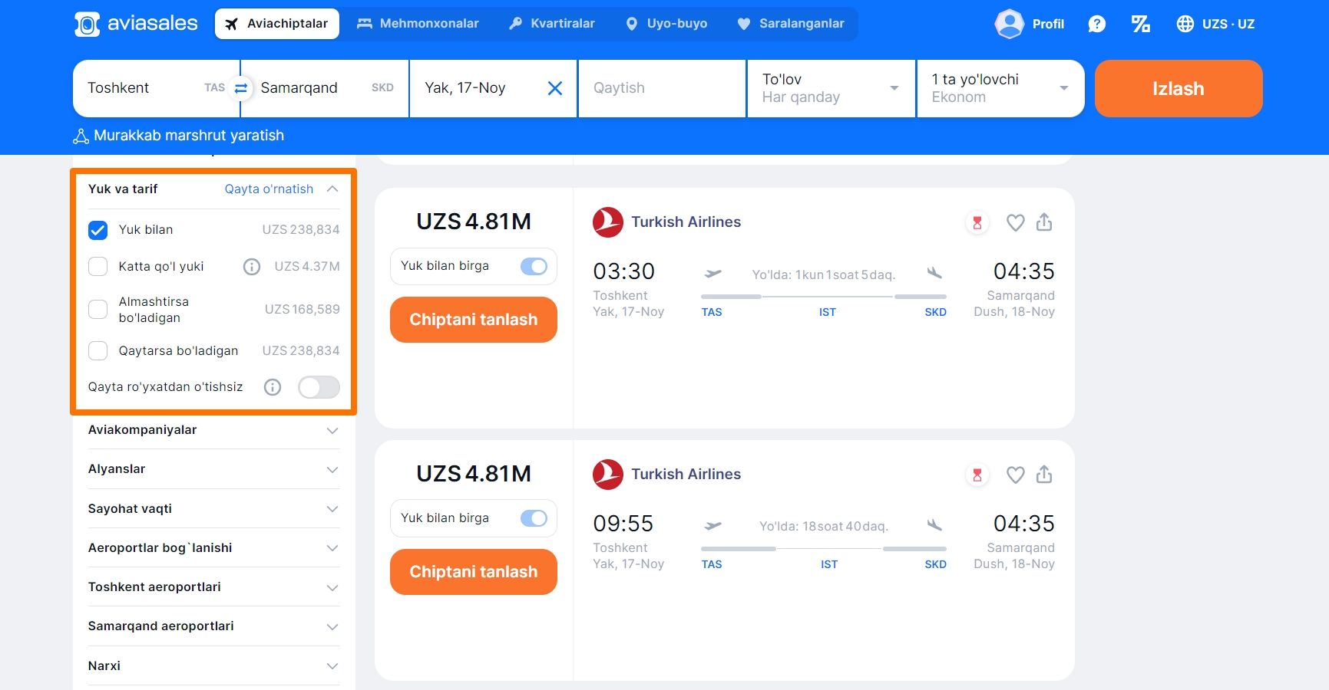Share the 09:55 Turkish Airlines flight

click(1044, 474)
